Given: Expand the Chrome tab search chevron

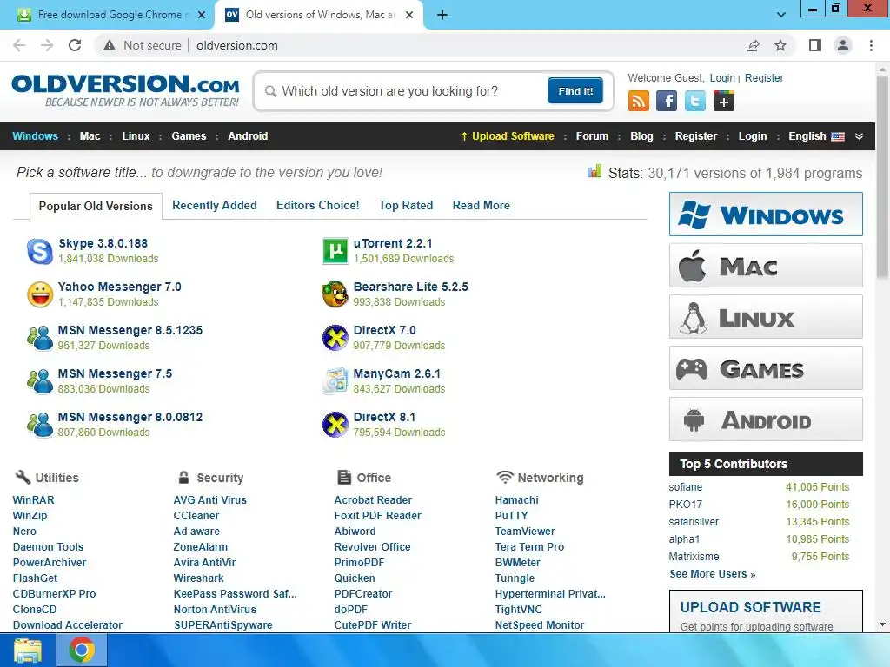Looking at the screenshot, I should (781, 15).
